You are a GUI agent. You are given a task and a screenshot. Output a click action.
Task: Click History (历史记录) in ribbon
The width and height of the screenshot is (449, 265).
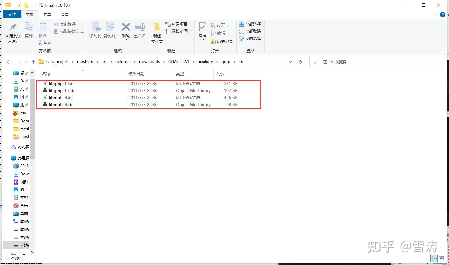click(222, 41)
